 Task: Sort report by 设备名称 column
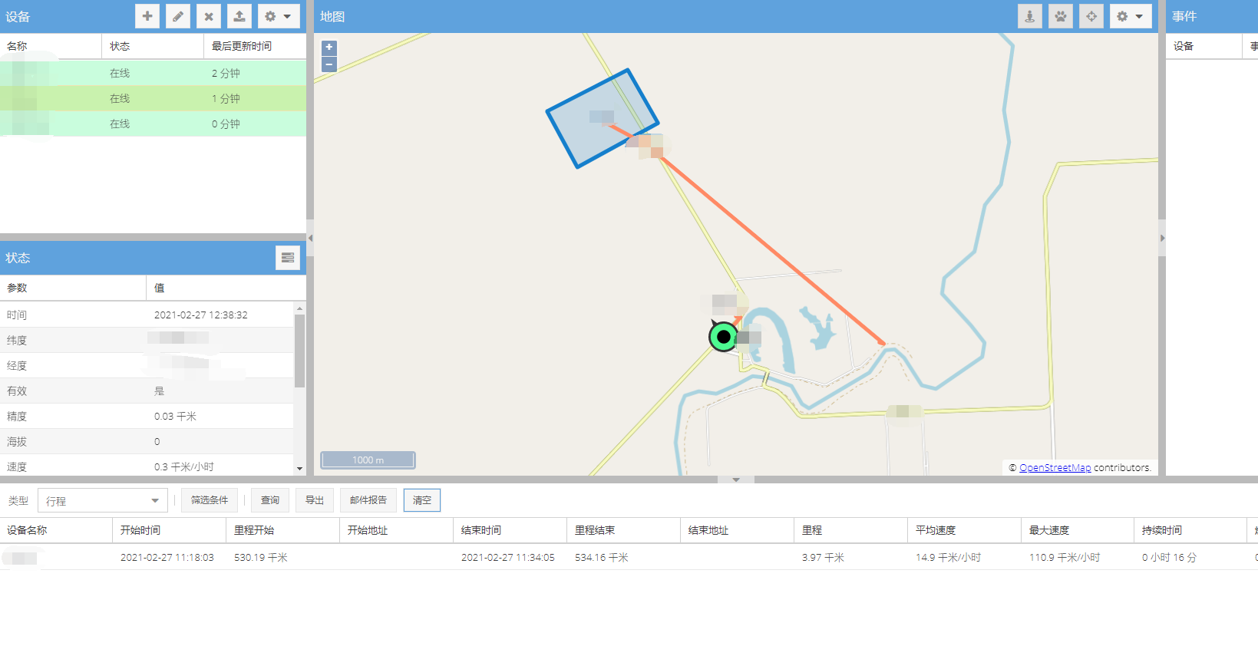point(56,530)
